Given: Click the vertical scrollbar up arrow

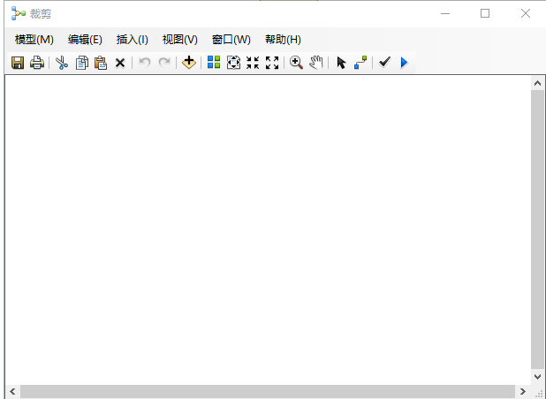Looking at the screenshot, I should click(x=537, y=83).
